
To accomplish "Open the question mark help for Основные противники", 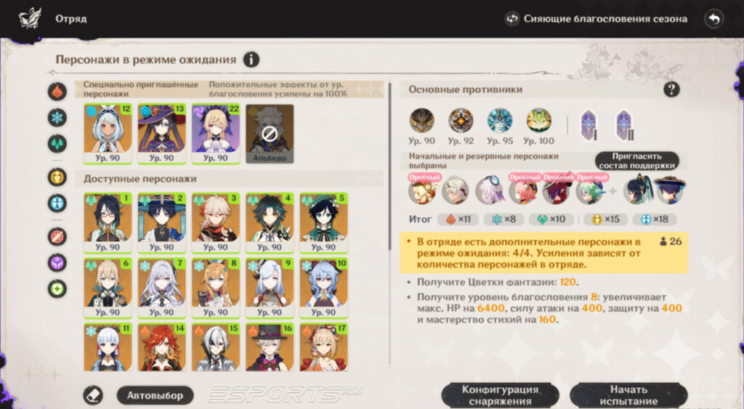I will tap(671, 89).
